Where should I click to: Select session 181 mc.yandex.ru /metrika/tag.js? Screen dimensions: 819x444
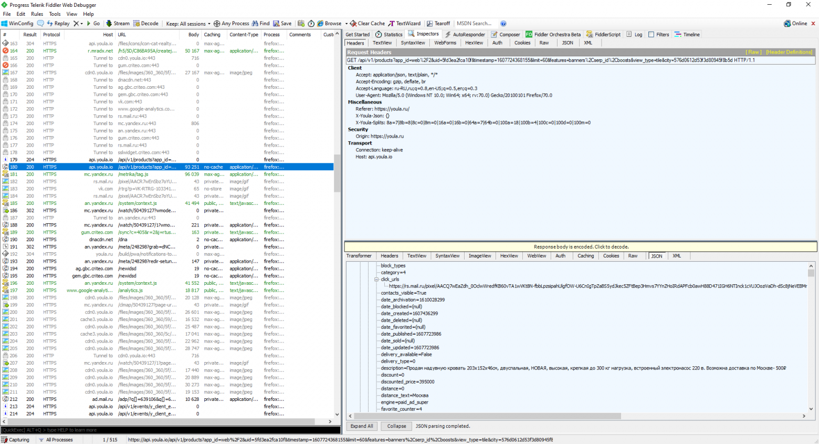[167, 174]
